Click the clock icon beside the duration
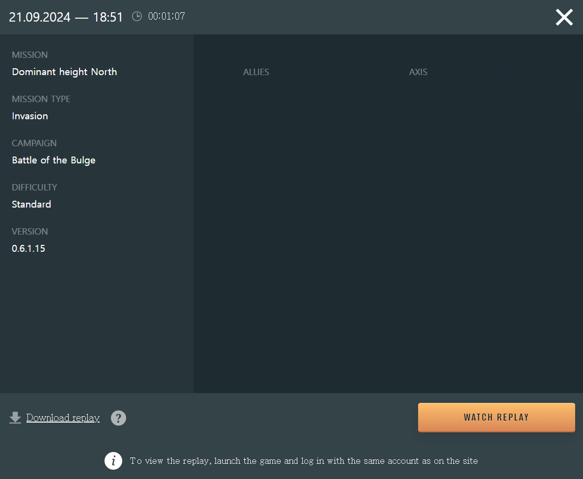The image size is (583, 479). point(137,17)
